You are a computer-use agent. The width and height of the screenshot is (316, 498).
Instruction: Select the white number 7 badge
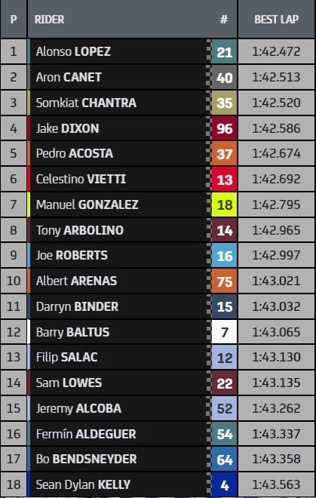pyautogui.click(x=224, y=332)
